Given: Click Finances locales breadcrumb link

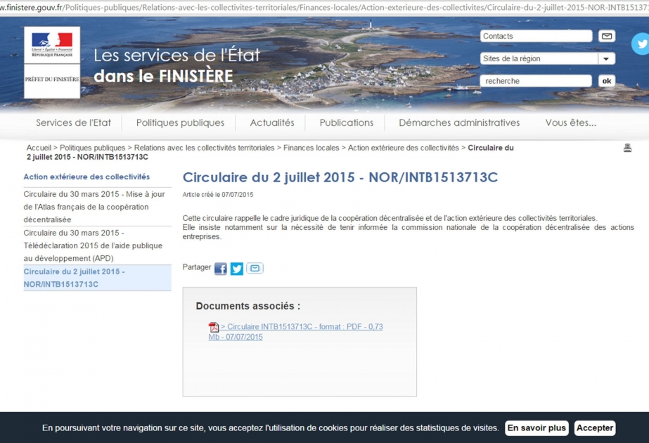Looking at the screenshot, I should [x=311, y=148].
